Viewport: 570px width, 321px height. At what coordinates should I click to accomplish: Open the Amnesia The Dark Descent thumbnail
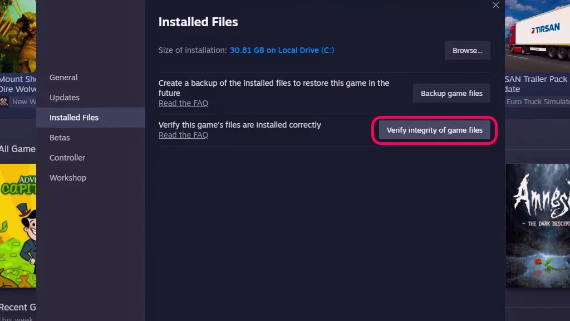538,226
